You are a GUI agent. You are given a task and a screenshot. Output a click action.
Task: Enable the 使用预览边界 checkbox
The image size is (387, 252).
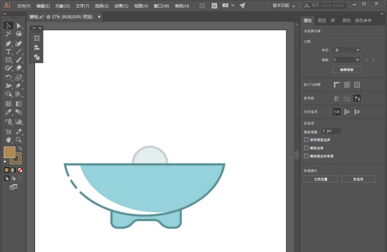(306, 140)
